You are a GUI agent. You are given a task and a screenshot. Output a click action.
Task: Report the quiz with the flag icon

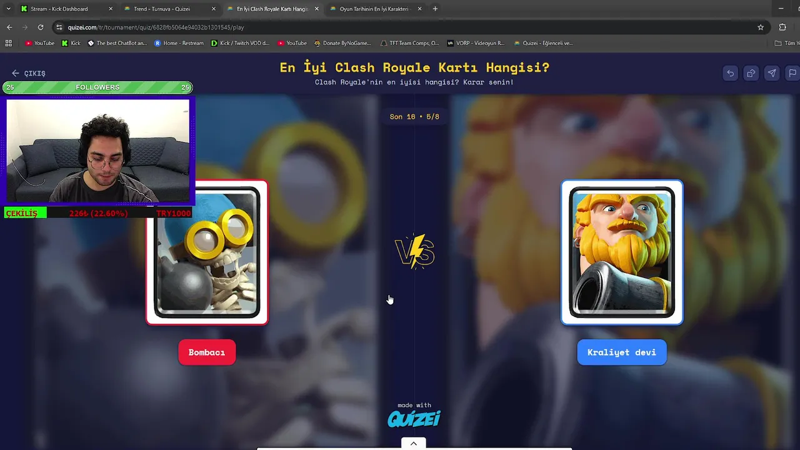792,73
